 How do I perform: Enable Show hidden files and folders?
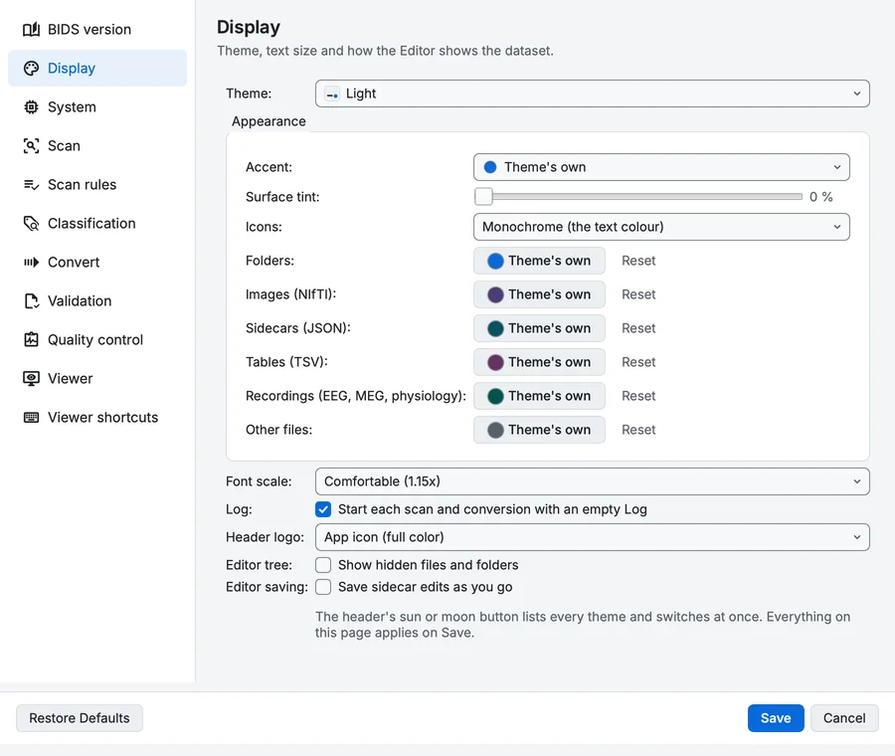pos(323,565)
